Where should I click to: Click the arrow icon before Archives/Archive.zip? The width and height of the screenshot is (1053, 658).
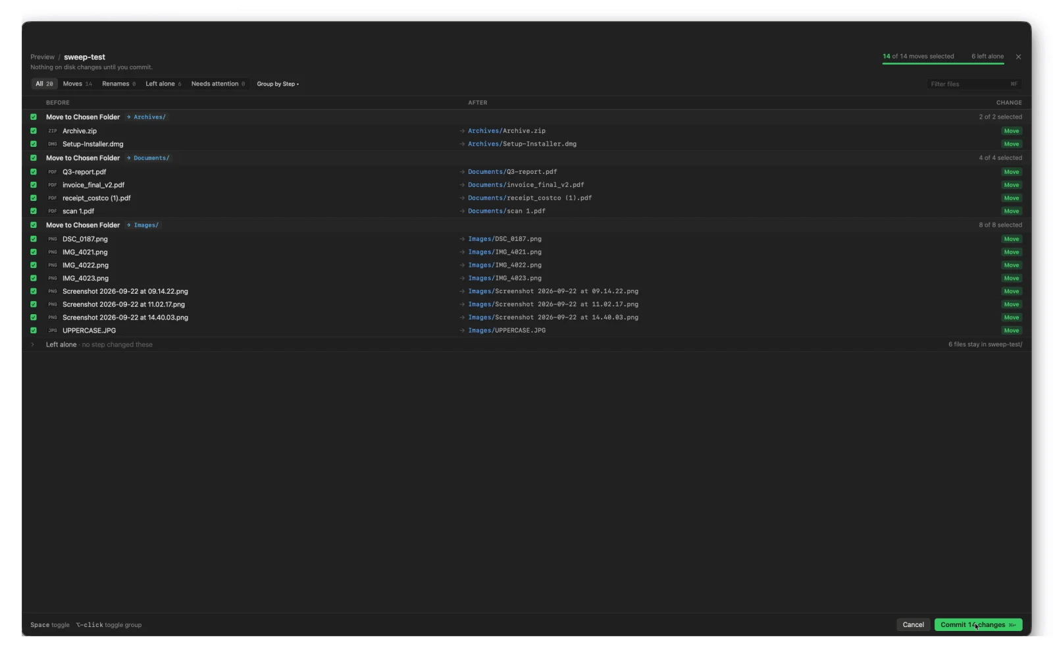click(462, 131)
